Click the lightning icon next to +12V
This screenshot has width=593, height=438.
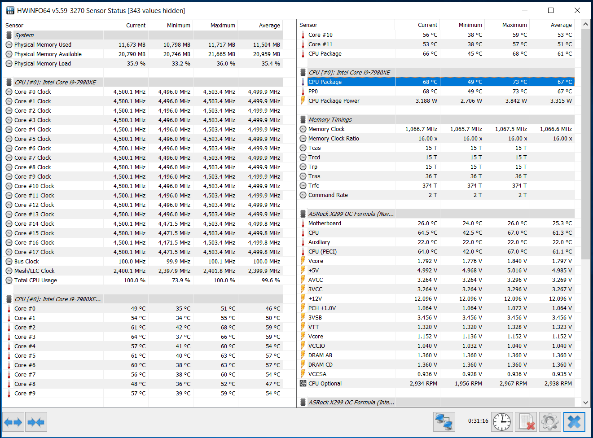[x=303, y=298]
